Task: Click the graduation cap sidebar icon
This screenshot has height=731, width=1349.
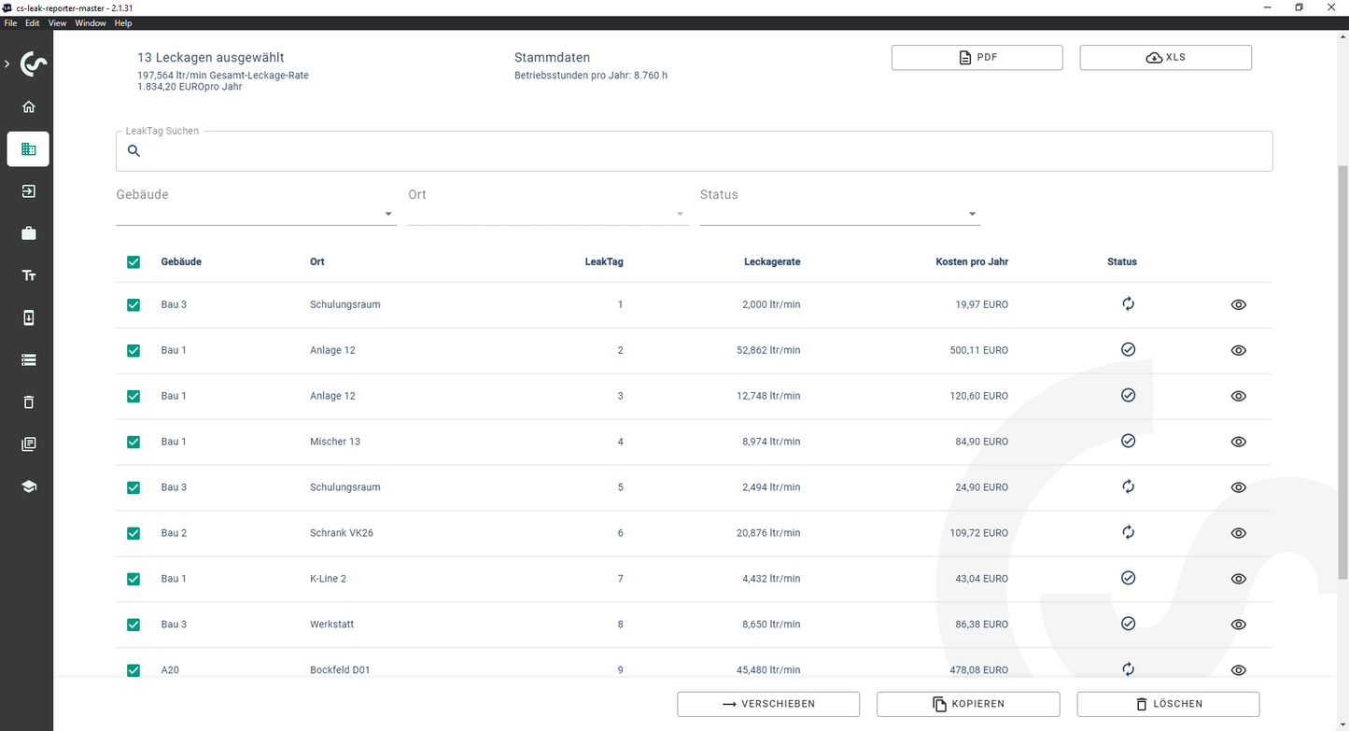Action: pyautogui.click(x=28, y=486)
